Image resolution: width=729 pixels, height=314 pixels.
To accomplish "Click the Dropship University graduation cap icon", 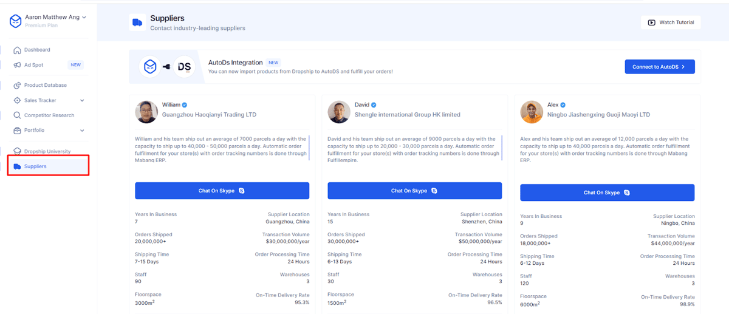I will tap(17, 152).
